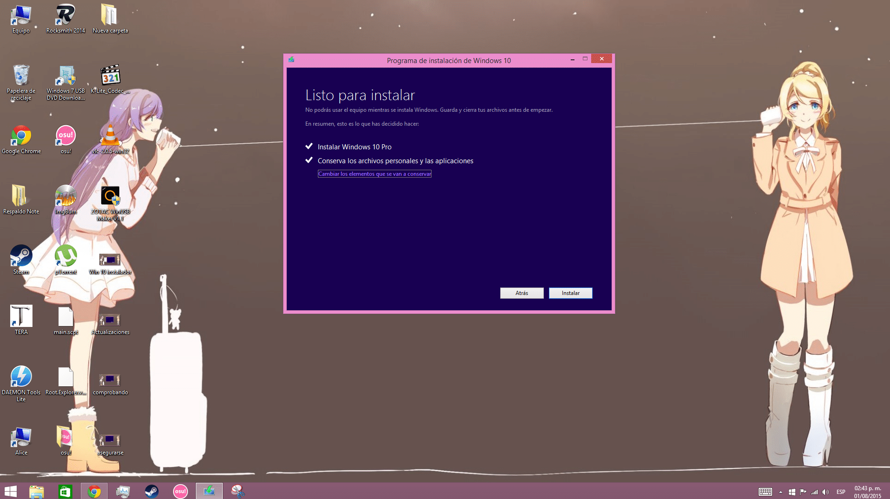Image resolution: width=890 pixels, height=499 pixels.
Task: Open File Explorer from the taskbar
Action: point(36,491)
